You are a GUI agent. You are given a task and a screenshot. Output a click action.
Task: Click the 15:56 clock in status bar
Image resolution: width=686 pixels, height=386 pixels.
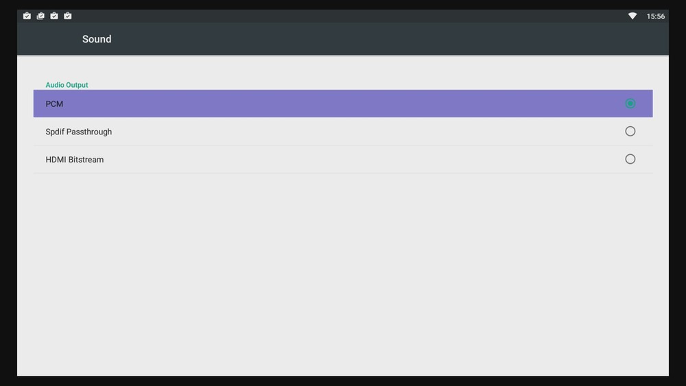(655, 16)
